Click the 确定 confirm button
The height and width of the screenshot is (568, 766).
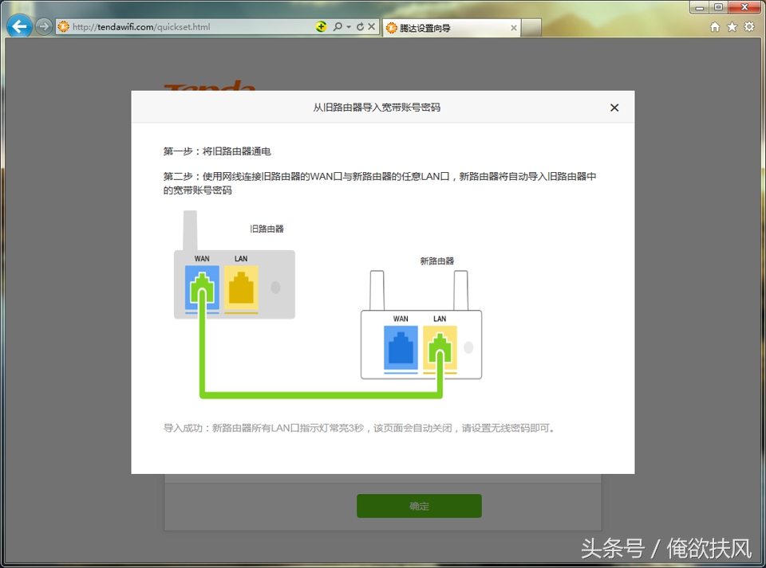pyautogui.click(x=418, y=506)
